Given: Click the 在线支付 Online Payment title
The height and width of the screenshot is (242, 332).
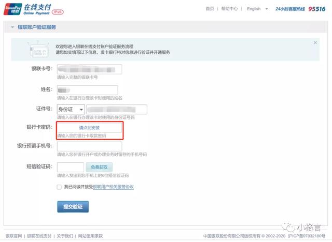Looking at the screenshot, I should (x=37, y=9).
